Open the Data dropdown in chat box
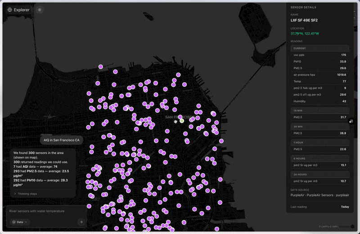360x234 pixels. click(20, 222)
